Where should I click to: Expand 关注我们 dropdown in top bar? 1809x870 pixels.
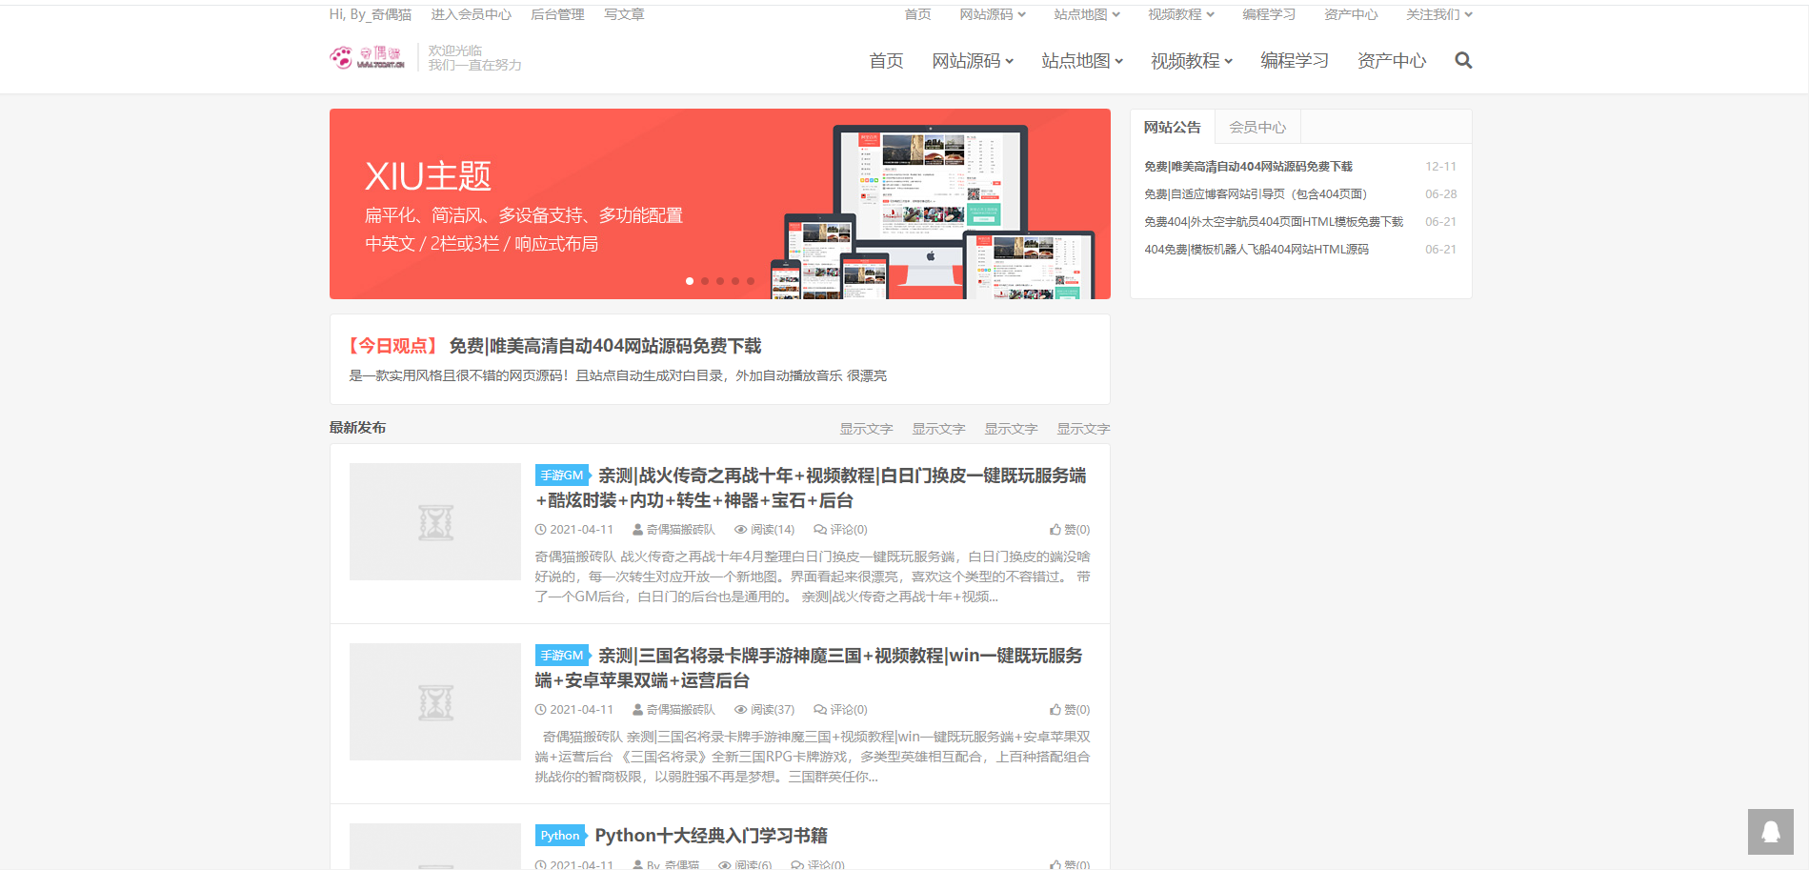1439,14
